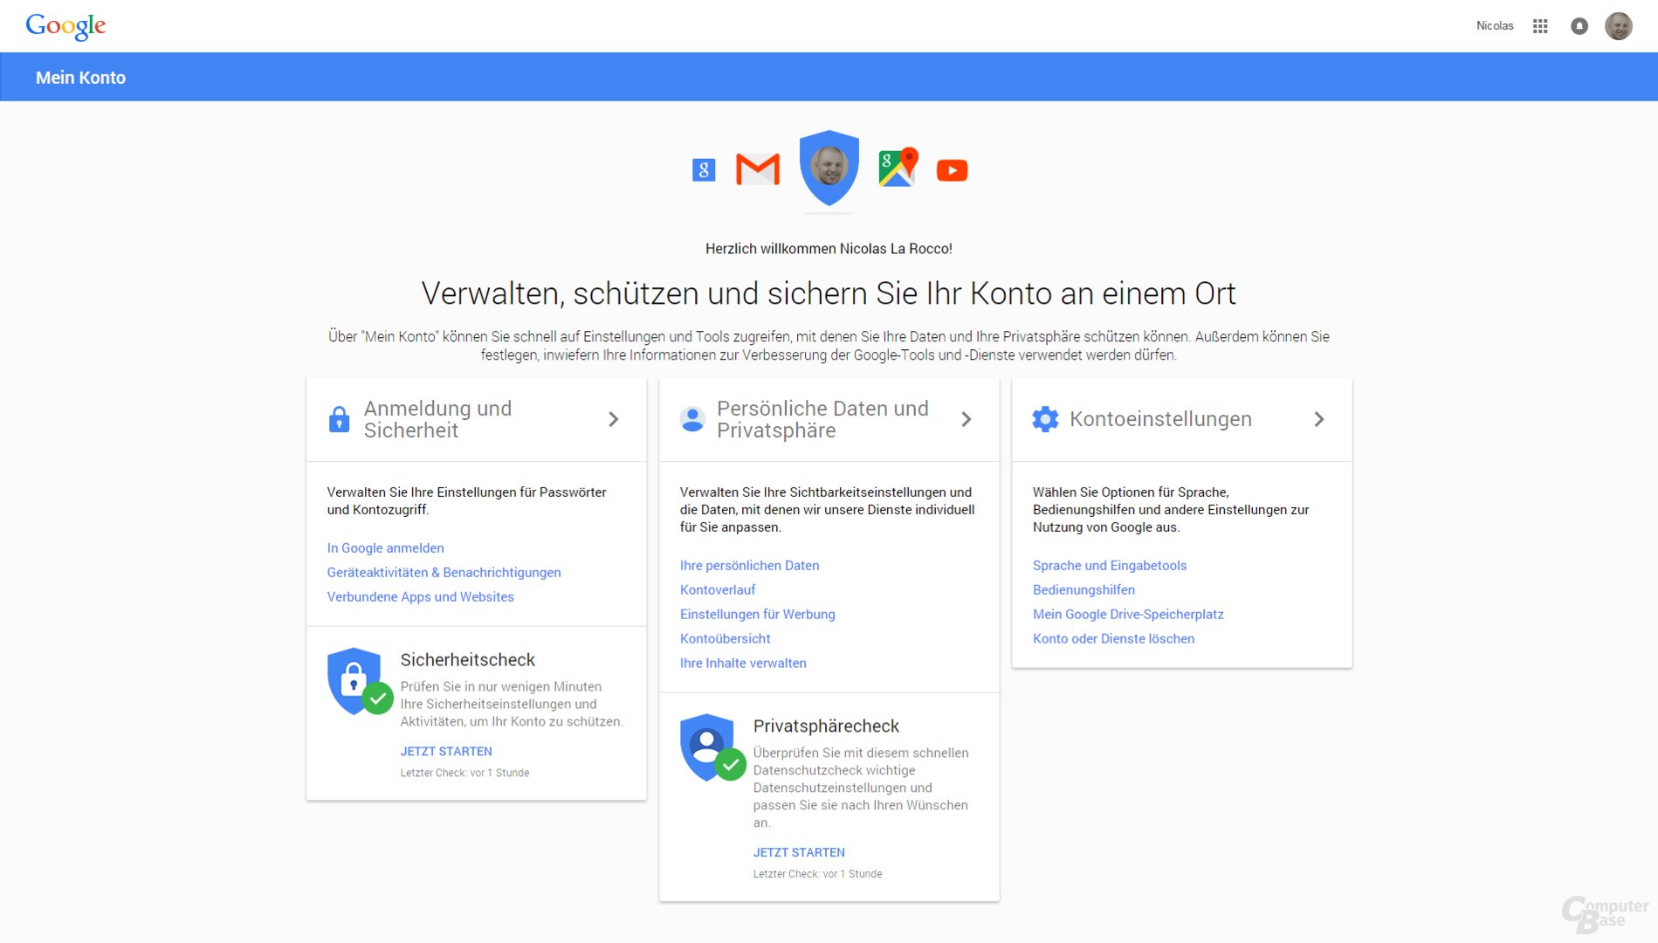This screenshot has width=1658, height=943.
Task: Open the Bedienungshilfen link
Action: coord(1084,590)
